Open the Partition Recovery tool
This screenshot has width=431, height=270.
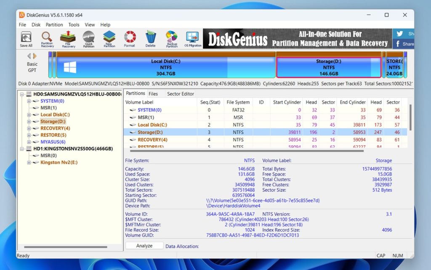[47, 39]
